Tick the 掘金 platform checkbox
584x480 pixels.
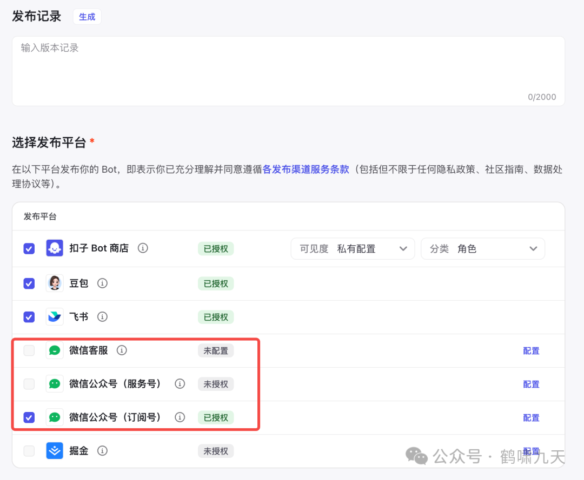click(x=29, y=451)
